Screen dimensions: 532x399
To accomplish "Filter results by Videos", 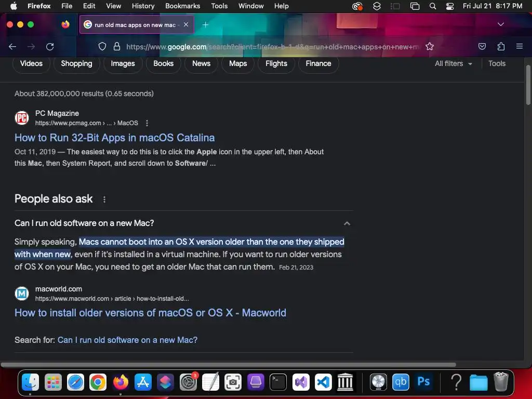I will point(31,63).
